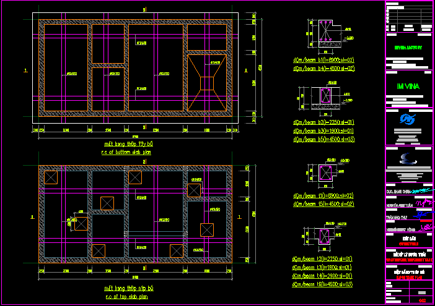Image resolution: width=435 pixels, height=306 pixels.
Task: Click beam b4 (l=4500) label
Action: click(x=323, y=69)
